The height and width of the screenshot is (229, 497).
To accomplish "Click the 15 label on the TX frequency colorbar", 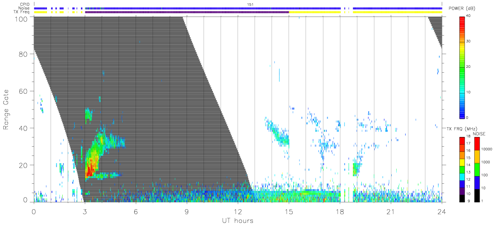I will pyautogui.click(x=468, y=158).
